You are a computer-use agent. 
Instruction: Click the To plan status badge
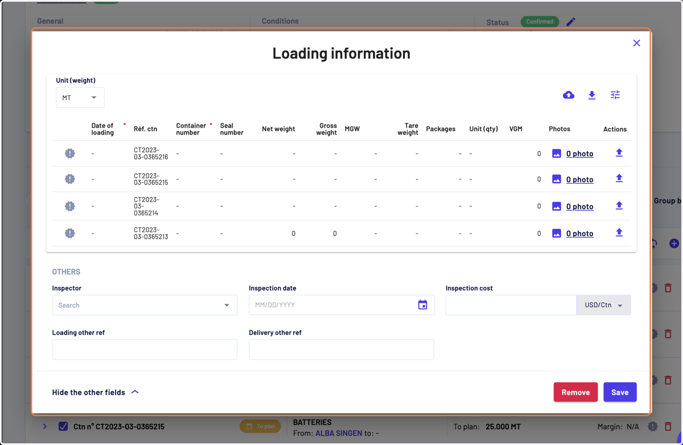coord(261,426)
